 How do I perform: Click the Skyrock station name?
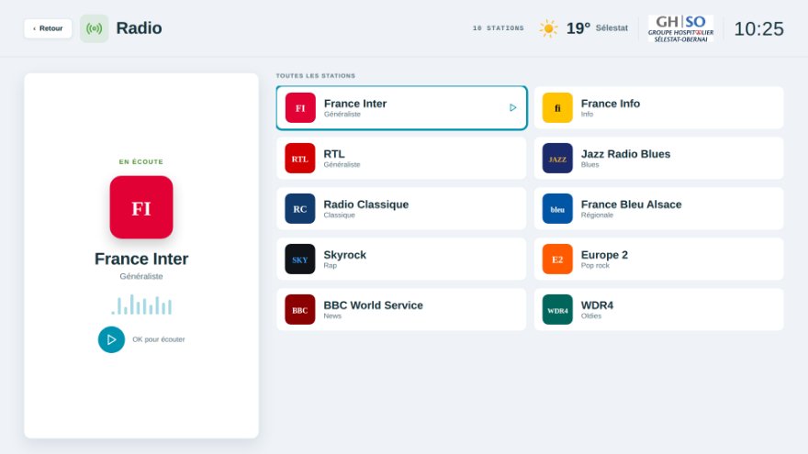[344, 255]
